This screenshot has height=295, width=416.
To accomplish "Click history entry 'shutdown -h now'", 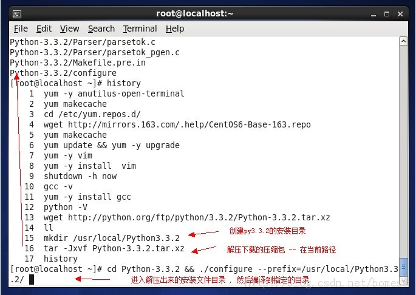I will pyautogui.click(x=80, y=177).
